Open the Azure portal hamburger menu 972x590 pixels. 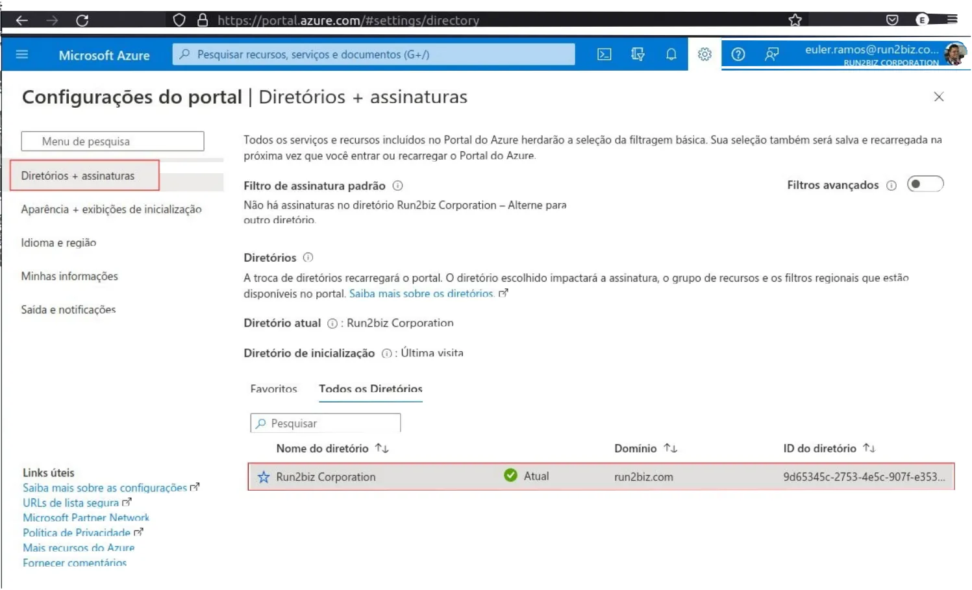22,54
